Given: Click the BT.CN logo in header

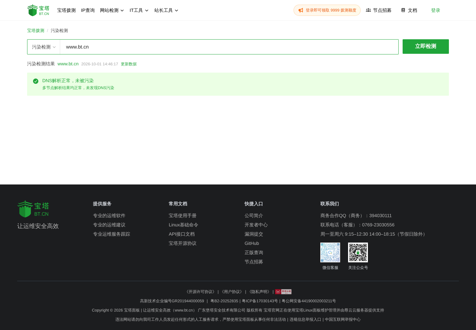Looking at the screenshot, I should (x=38, y=10).
